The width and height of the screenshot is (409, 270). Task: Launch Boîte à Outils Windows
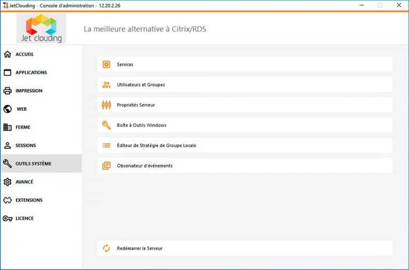point(245,125)
